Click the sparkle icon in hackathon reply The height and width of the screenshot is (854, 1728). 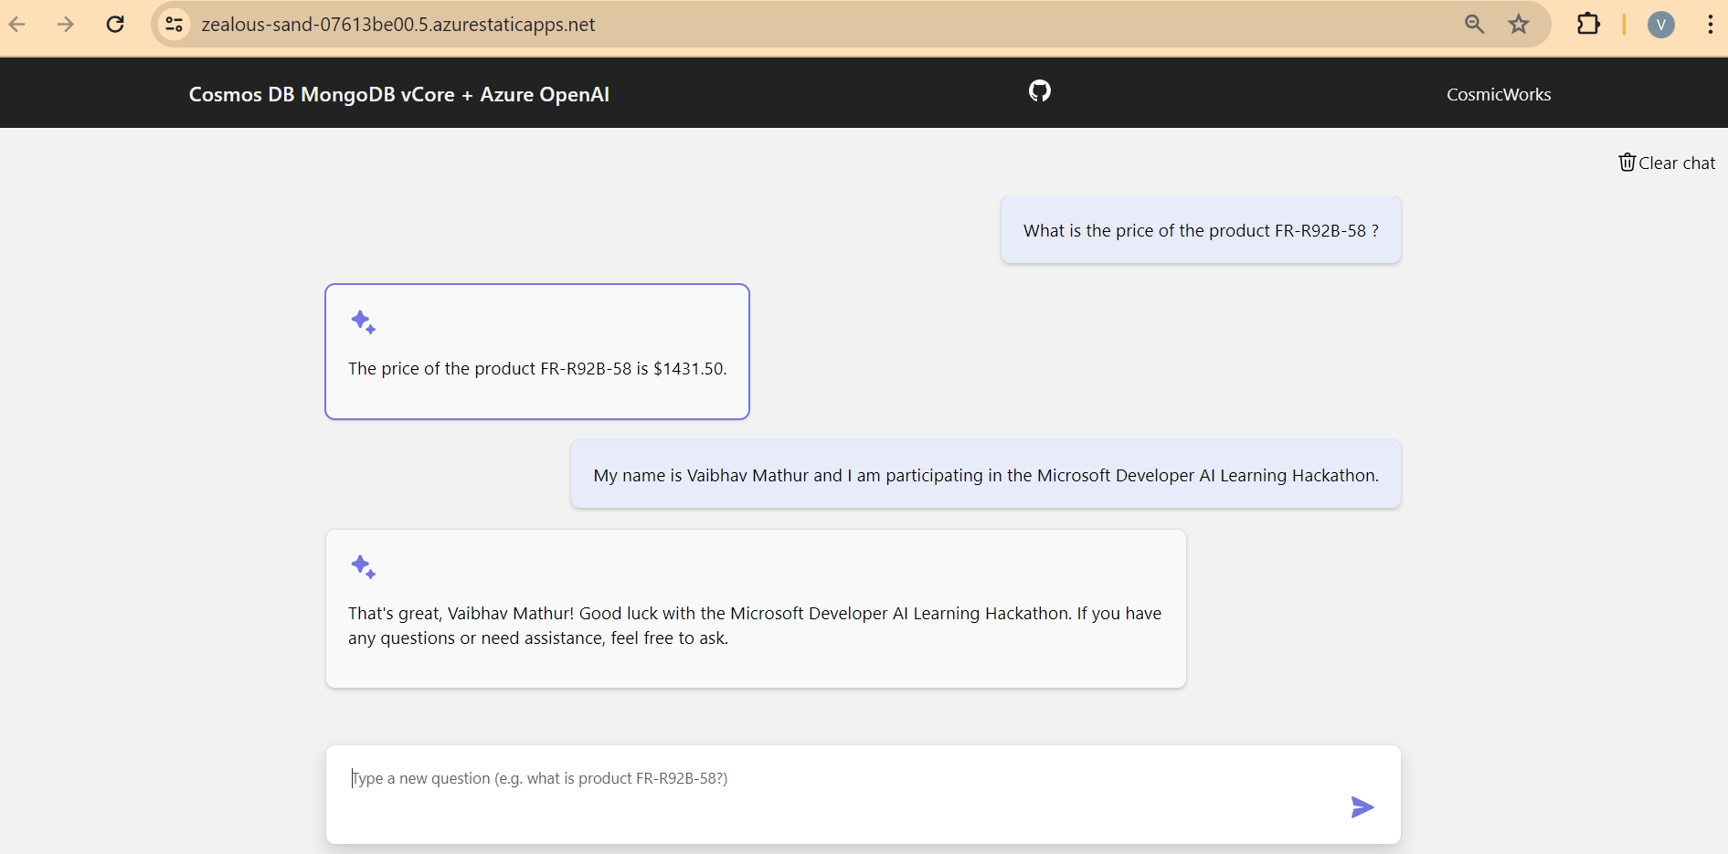(363, 566)
